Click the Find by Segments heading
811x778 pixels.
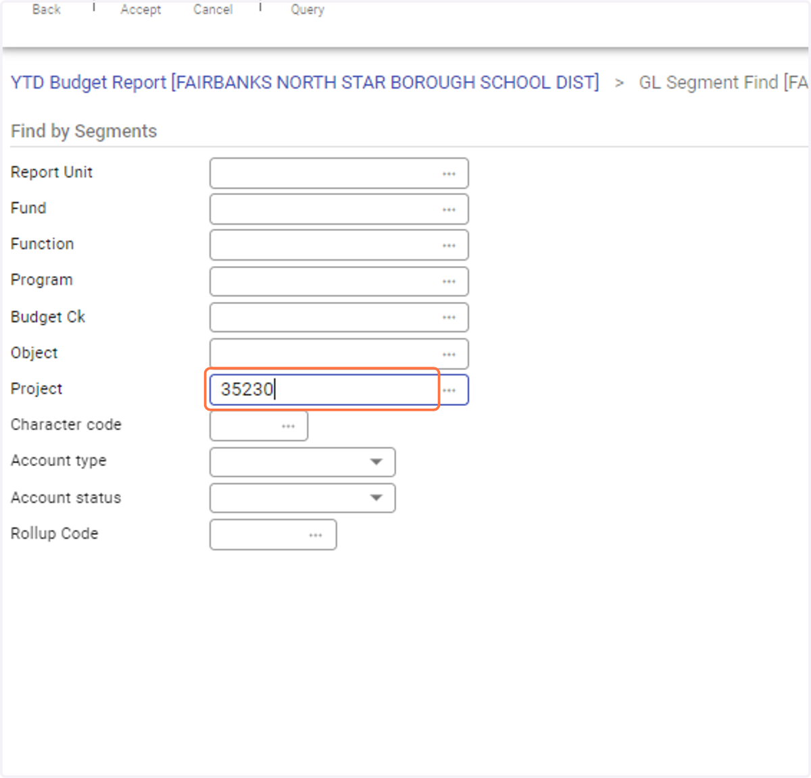point(84,131)
